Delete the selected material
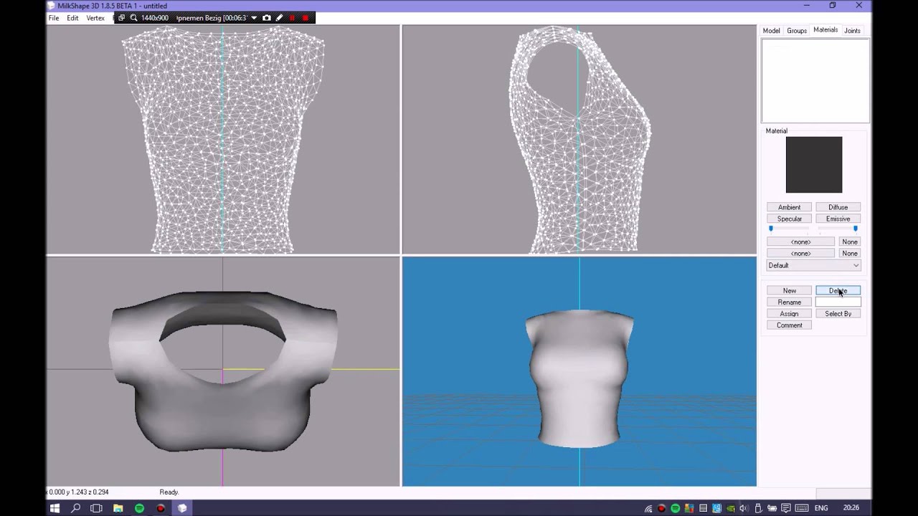Viewport: 918px width, 516px height. point(838,290)
